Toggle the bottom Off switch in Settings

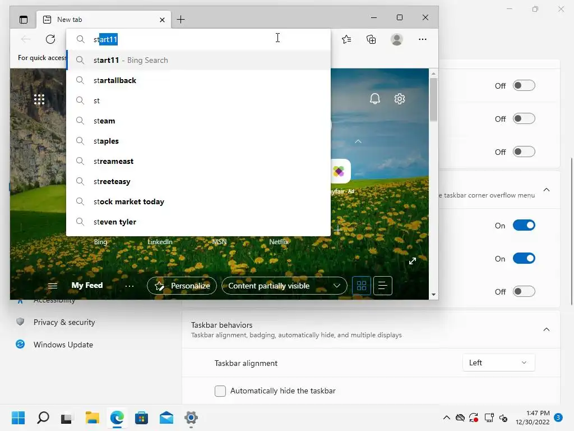click(x=524, y=291)
